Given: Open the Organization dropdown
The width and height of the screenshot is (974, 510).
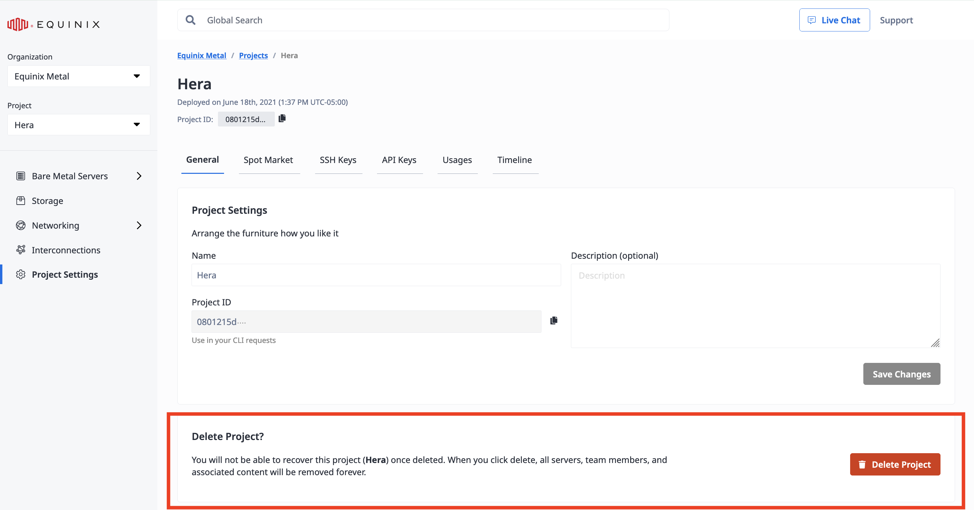Looking at the screenshot, I should click(x=79, y=76).
